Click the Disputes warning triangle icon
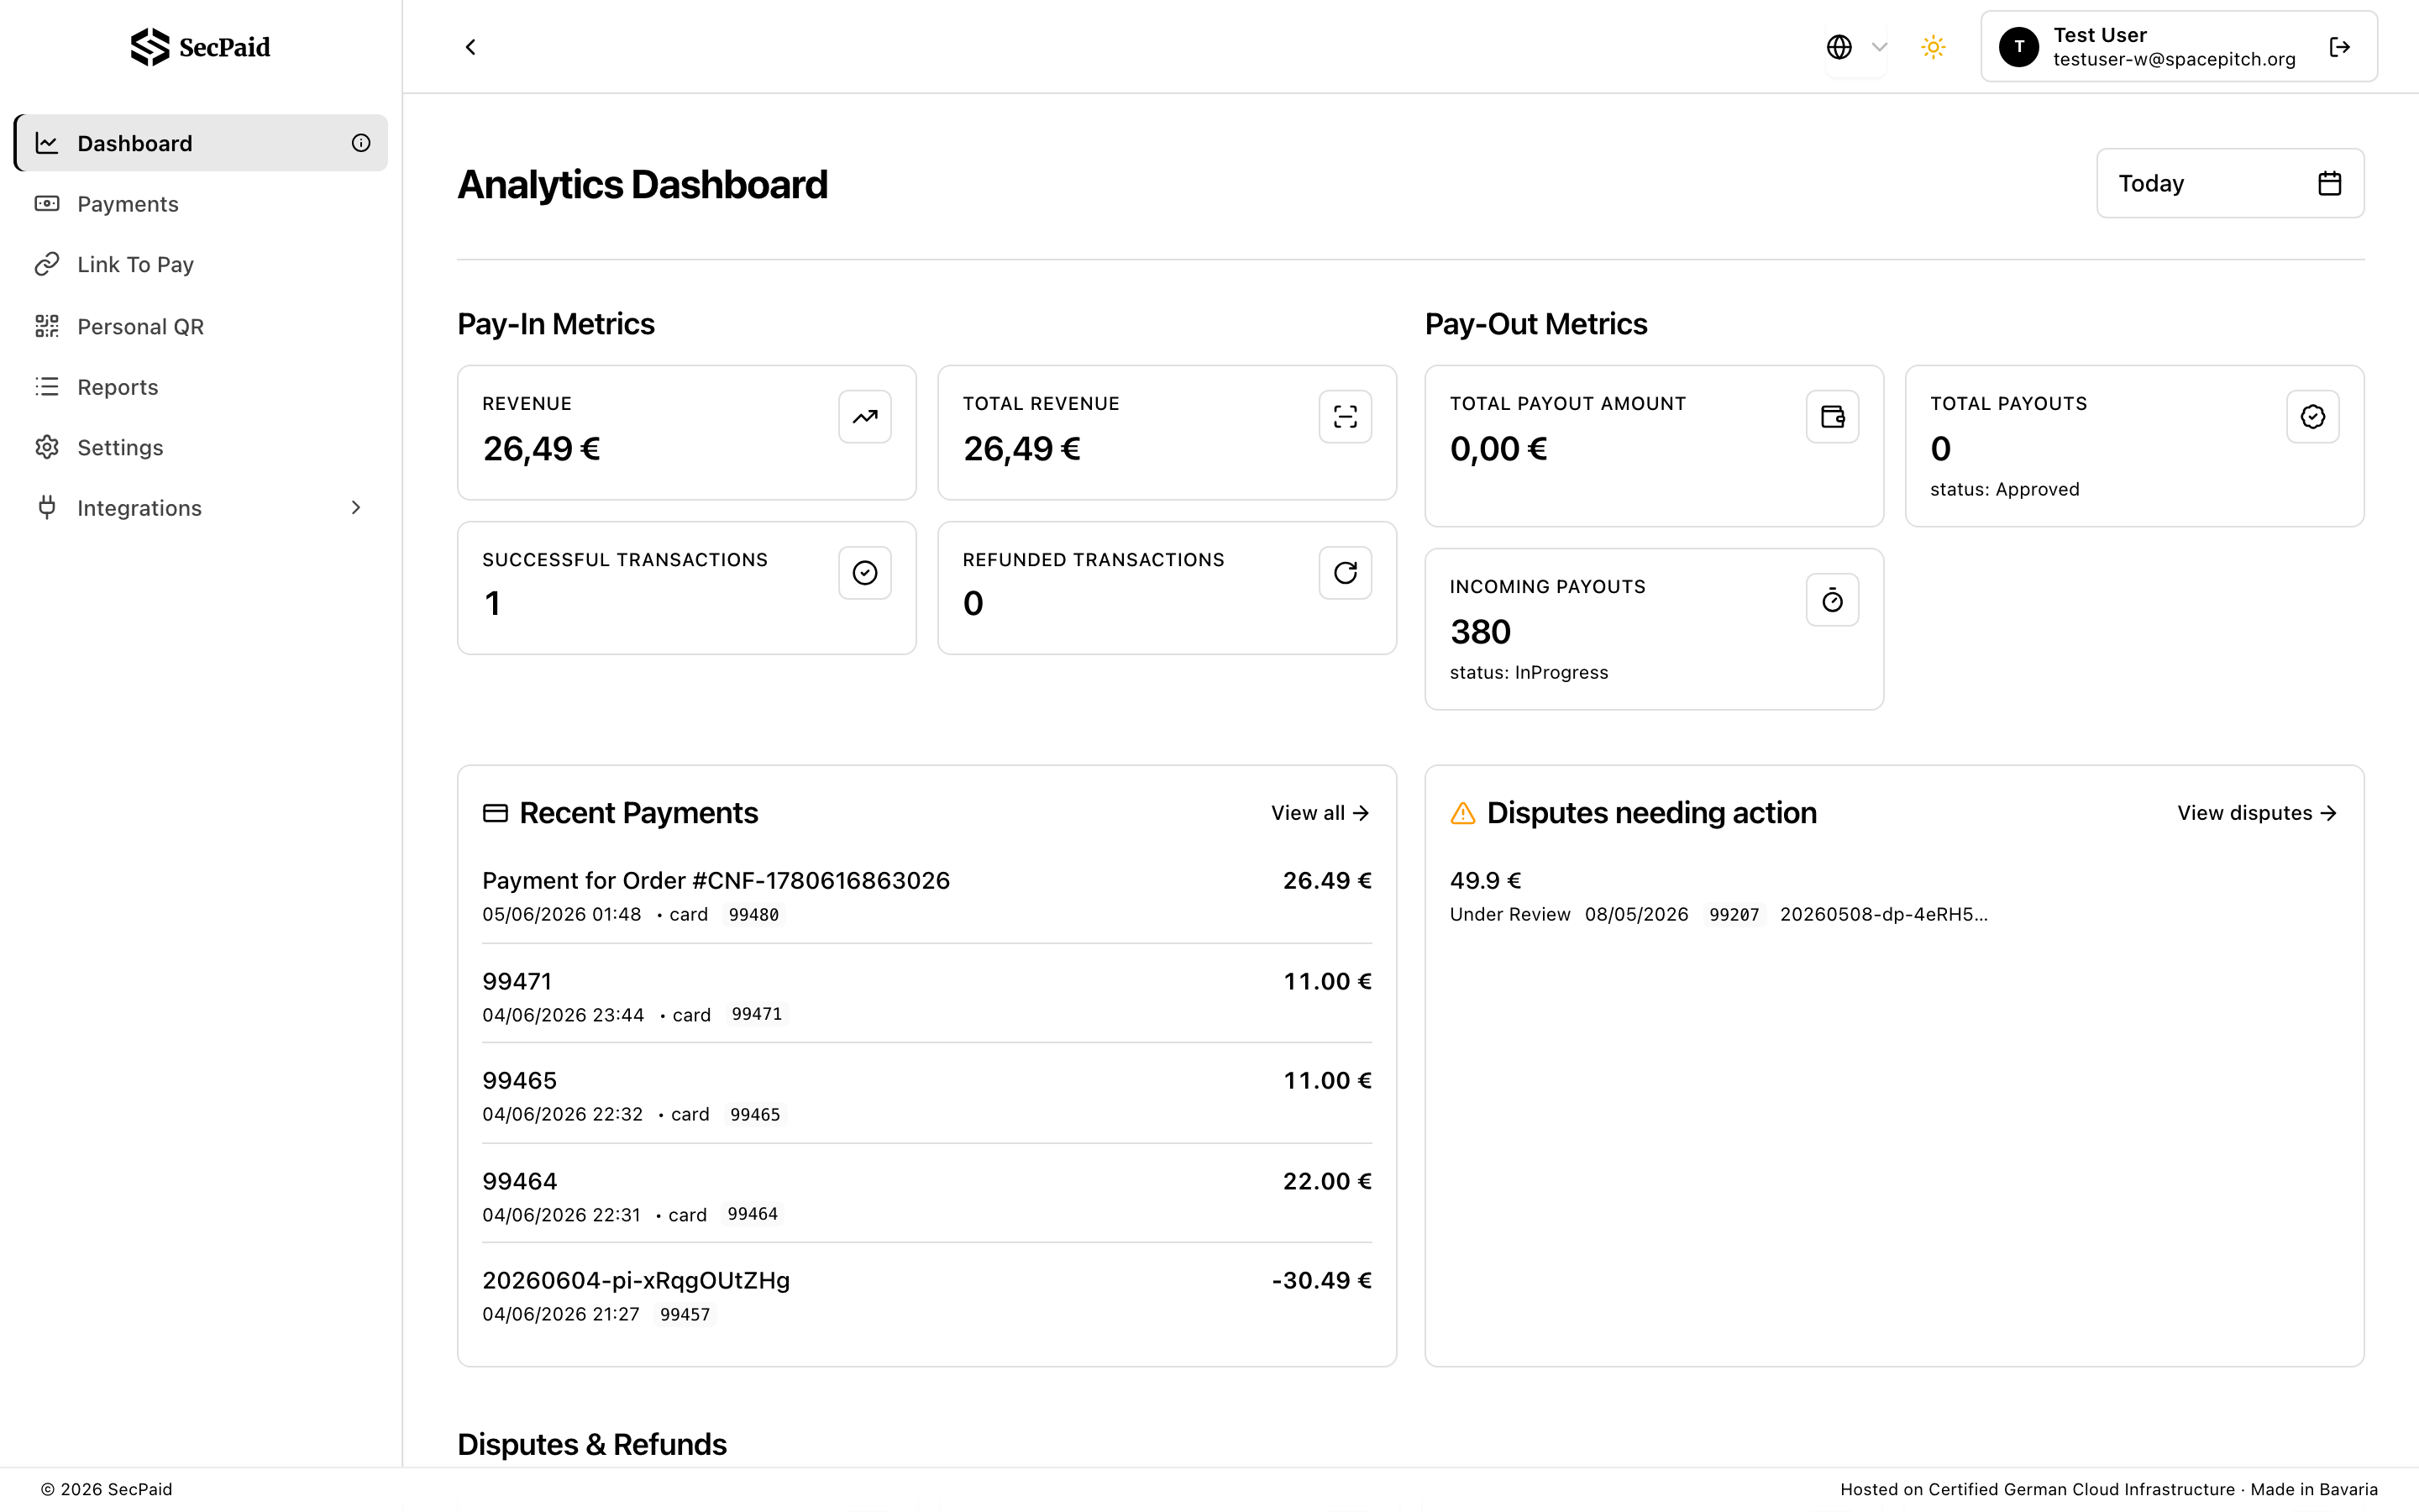Screen dimensions: 2419x1512 pos(1462,813)
